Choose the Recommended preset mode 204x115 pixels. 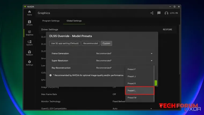pos(90,43)
